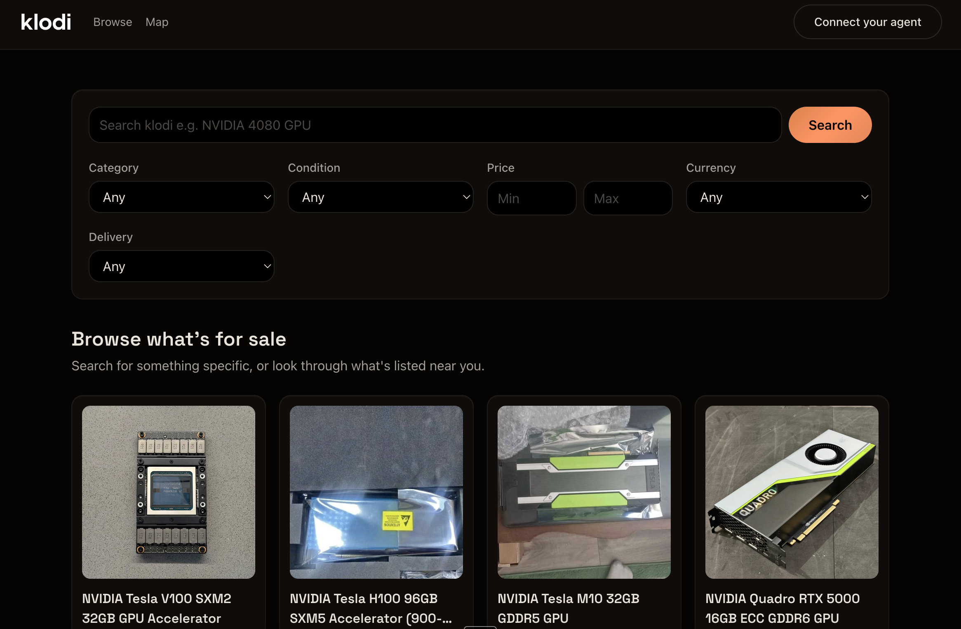Open listing title NVIDIA Tesla H100 96GB
This screenshot has width=961, height=629.
point(371,608)
